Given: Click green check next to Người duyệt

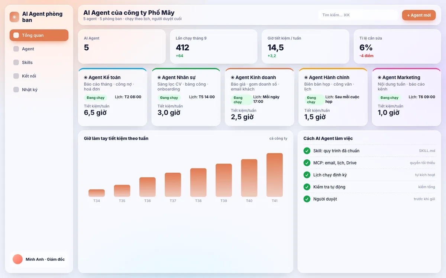Looking at the screenshot, I should tap(307, 199).
